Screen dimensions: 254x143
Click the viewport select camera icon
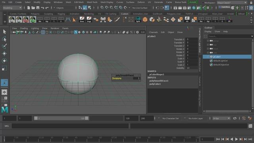(14, 32)
